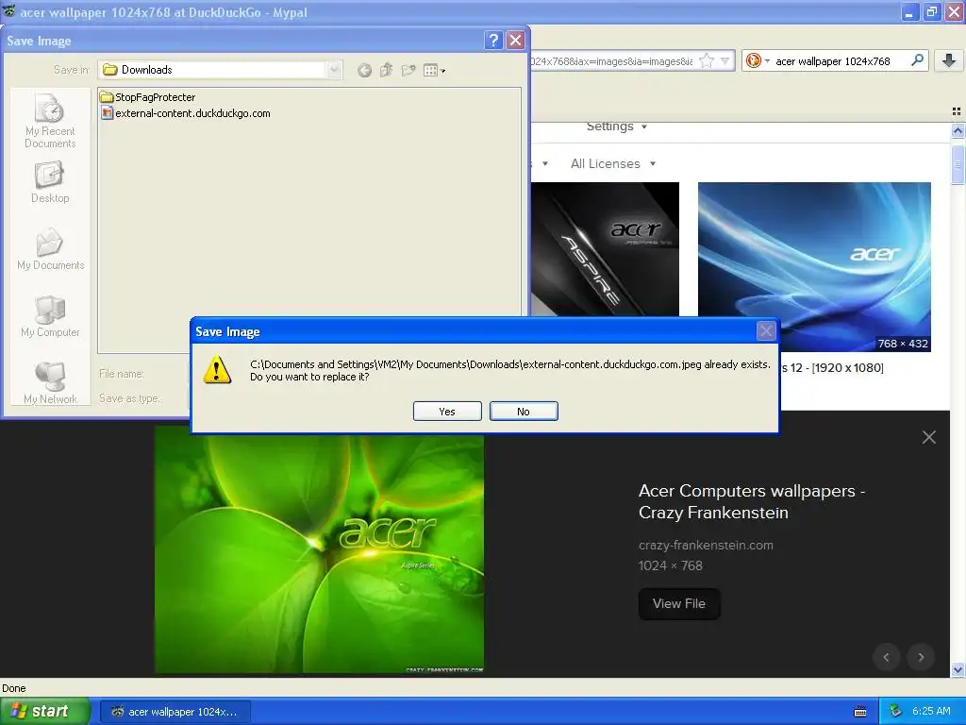Open the black Acer Aspire thumbnail
The width and height of the screenshot is (966, 725).
[x=605, y=249]
